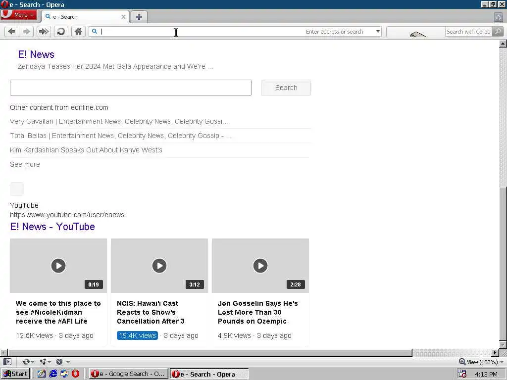This screenshot has width=507, height=380.
Task: Click the "Search with Collab" field
Action: [x=468, y=31]
